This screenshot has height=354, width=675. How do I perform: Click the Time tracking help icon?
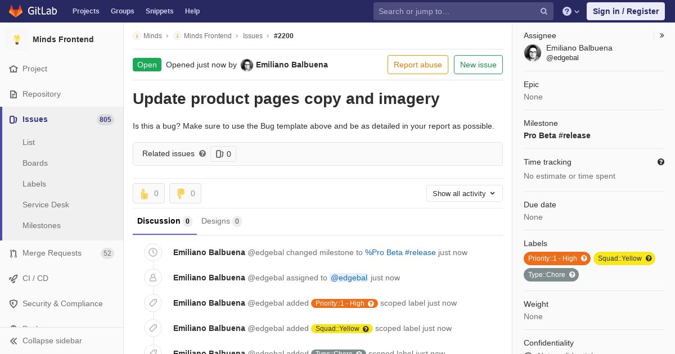661,162
